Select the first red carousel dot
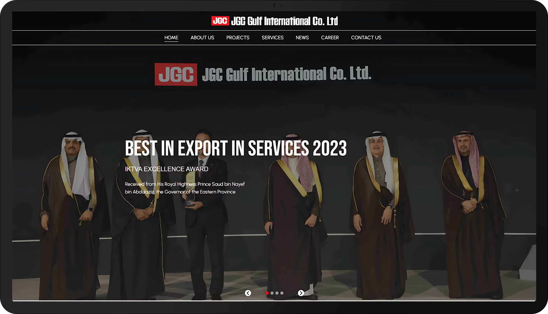Image resolution: width=548 pixels, height=314 pixels. pos(267,293)
